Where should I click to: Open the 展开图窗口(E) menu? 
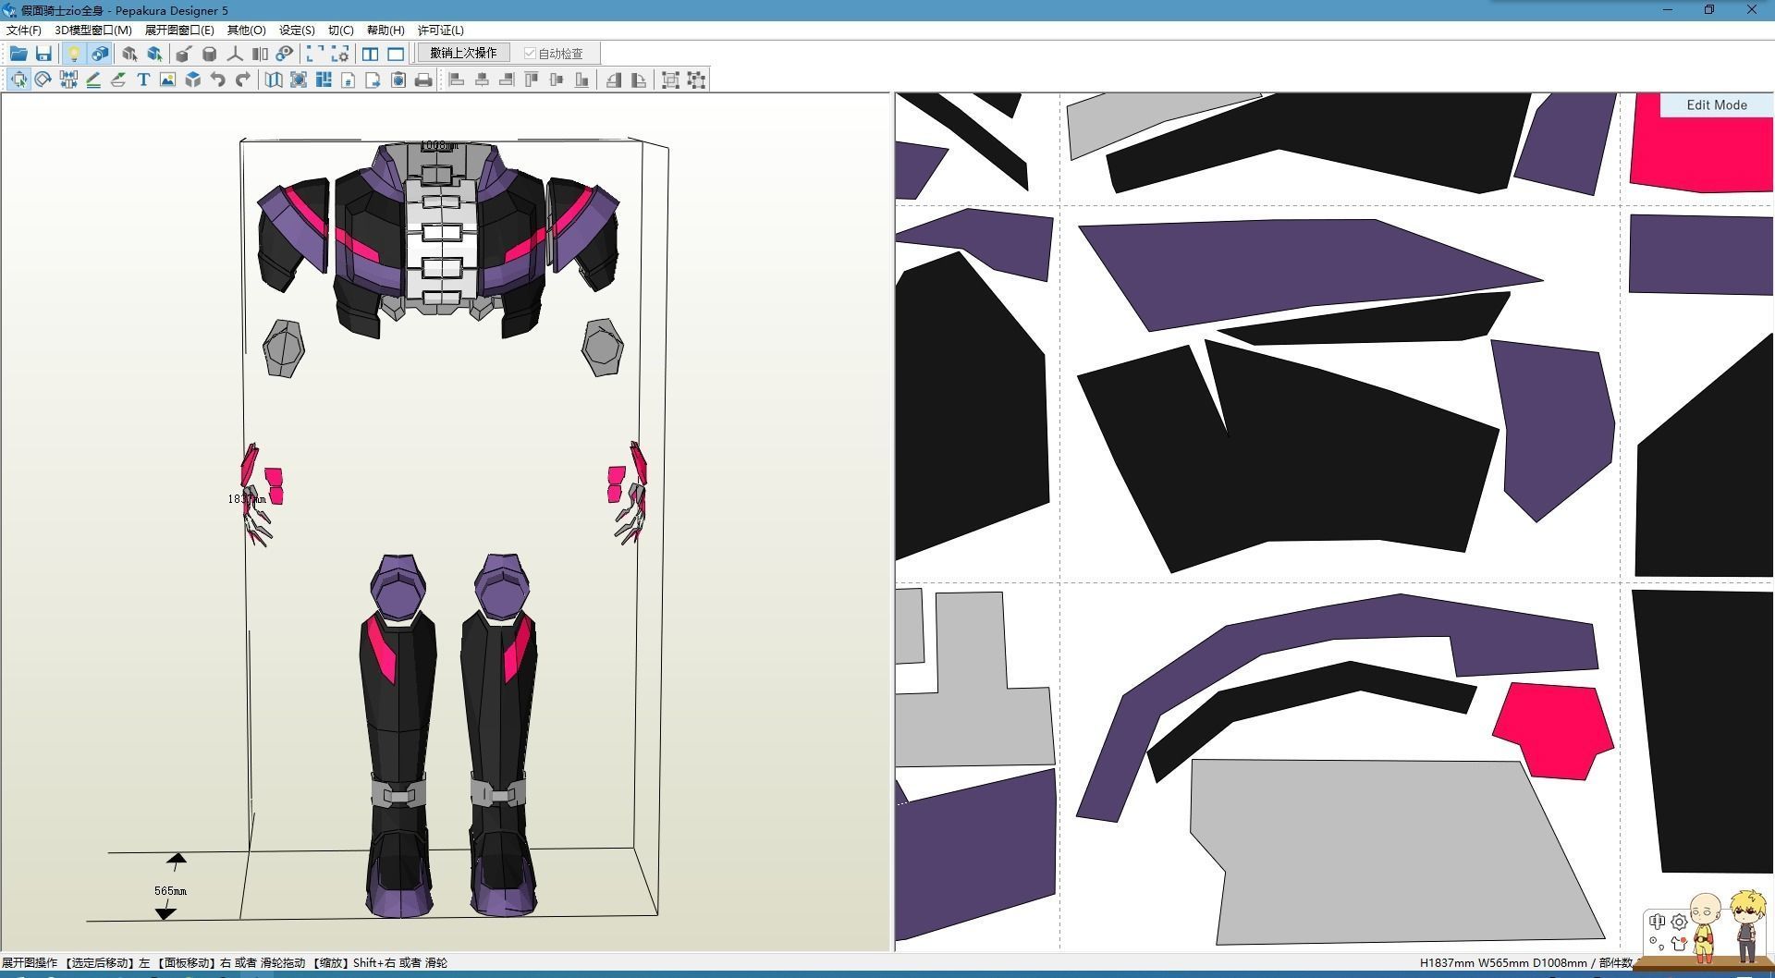(179, 30)
